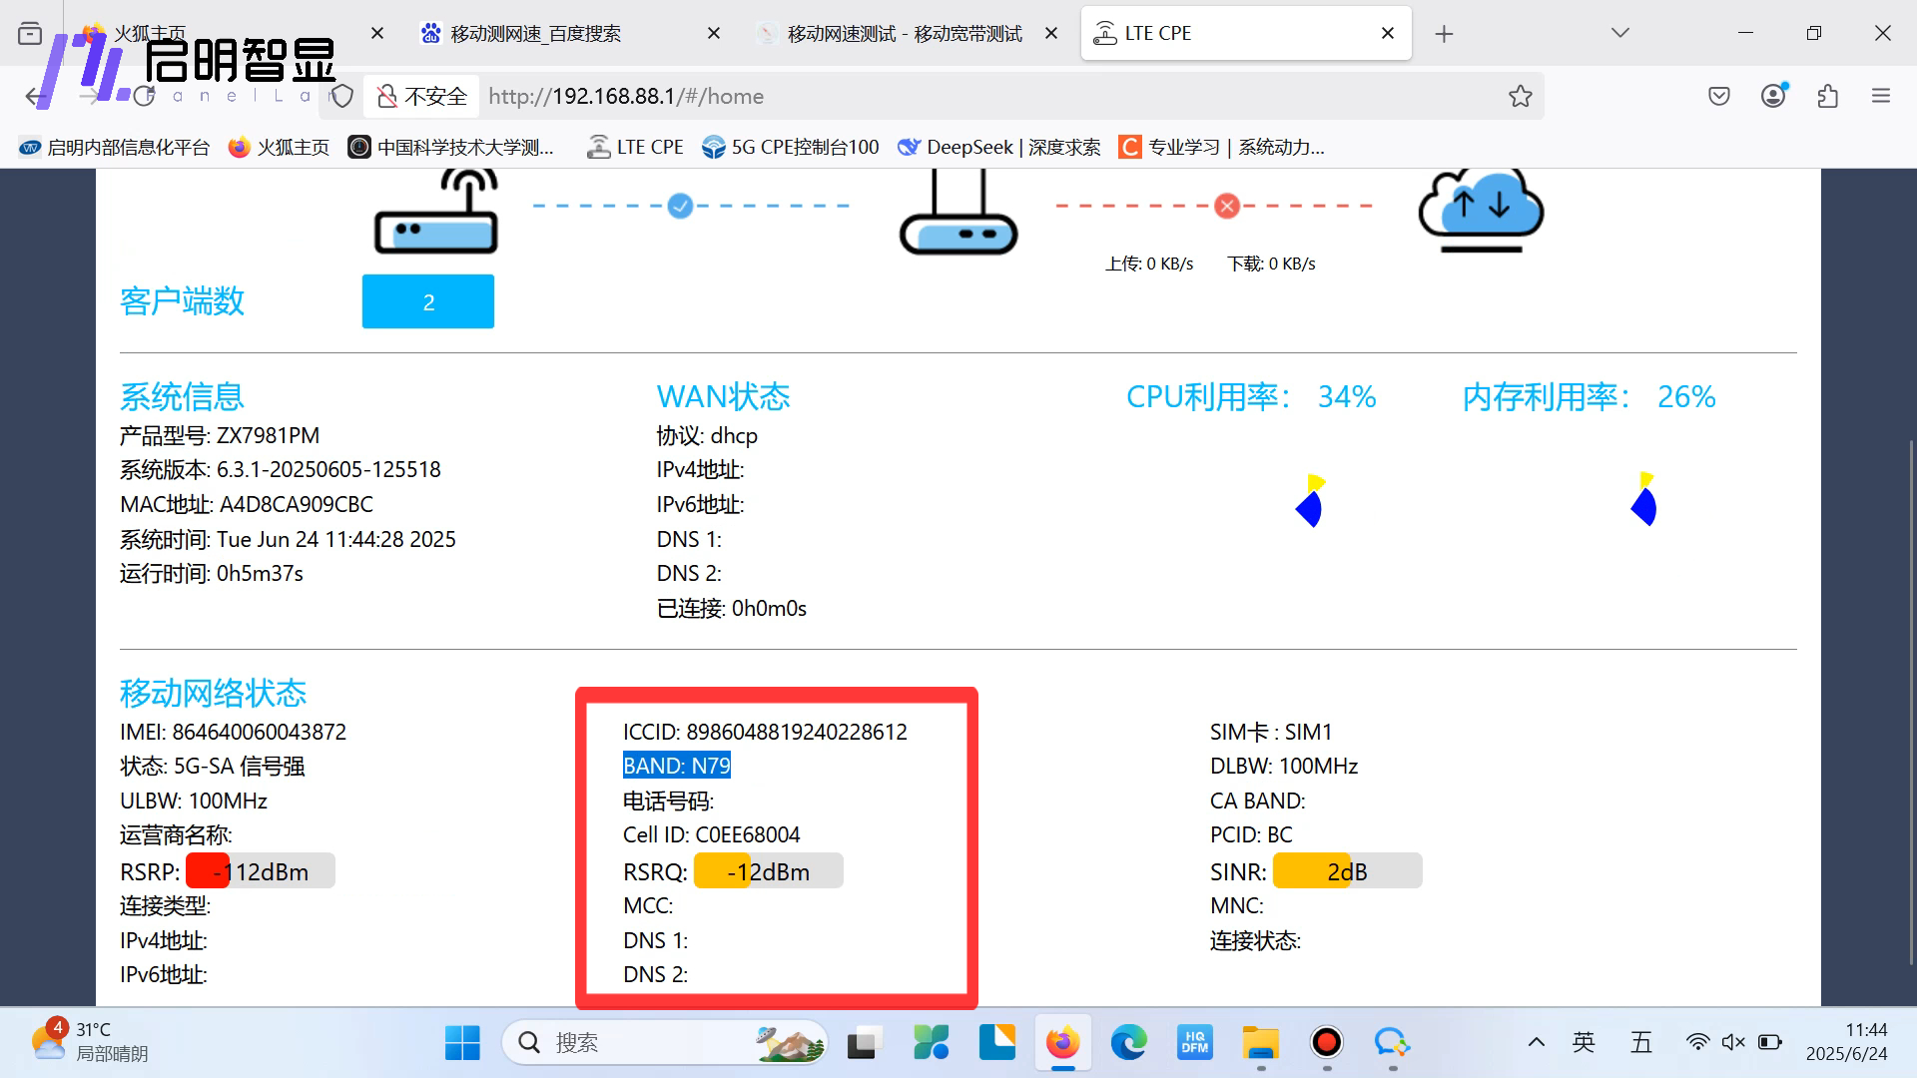1917x1078 pixels.
Task: Click the URL address field
Action: (899, 96)
